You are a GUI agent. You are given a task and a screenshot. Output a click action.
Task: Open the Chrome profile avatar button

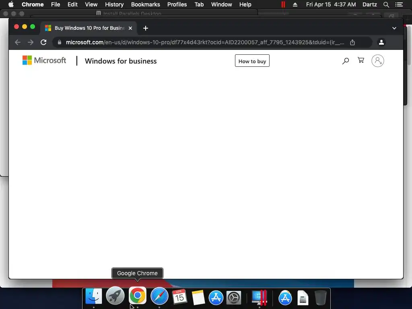point(381,42)
